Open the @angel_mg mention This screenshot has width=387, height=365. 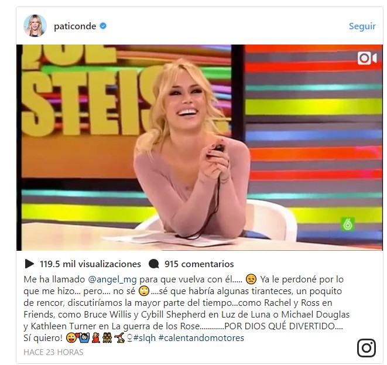pyautogui.click(x=112, y=279)
